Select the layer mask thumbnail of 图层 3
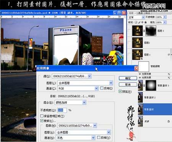The height and width of the screenshot is (142, 172). click(151, 31)
